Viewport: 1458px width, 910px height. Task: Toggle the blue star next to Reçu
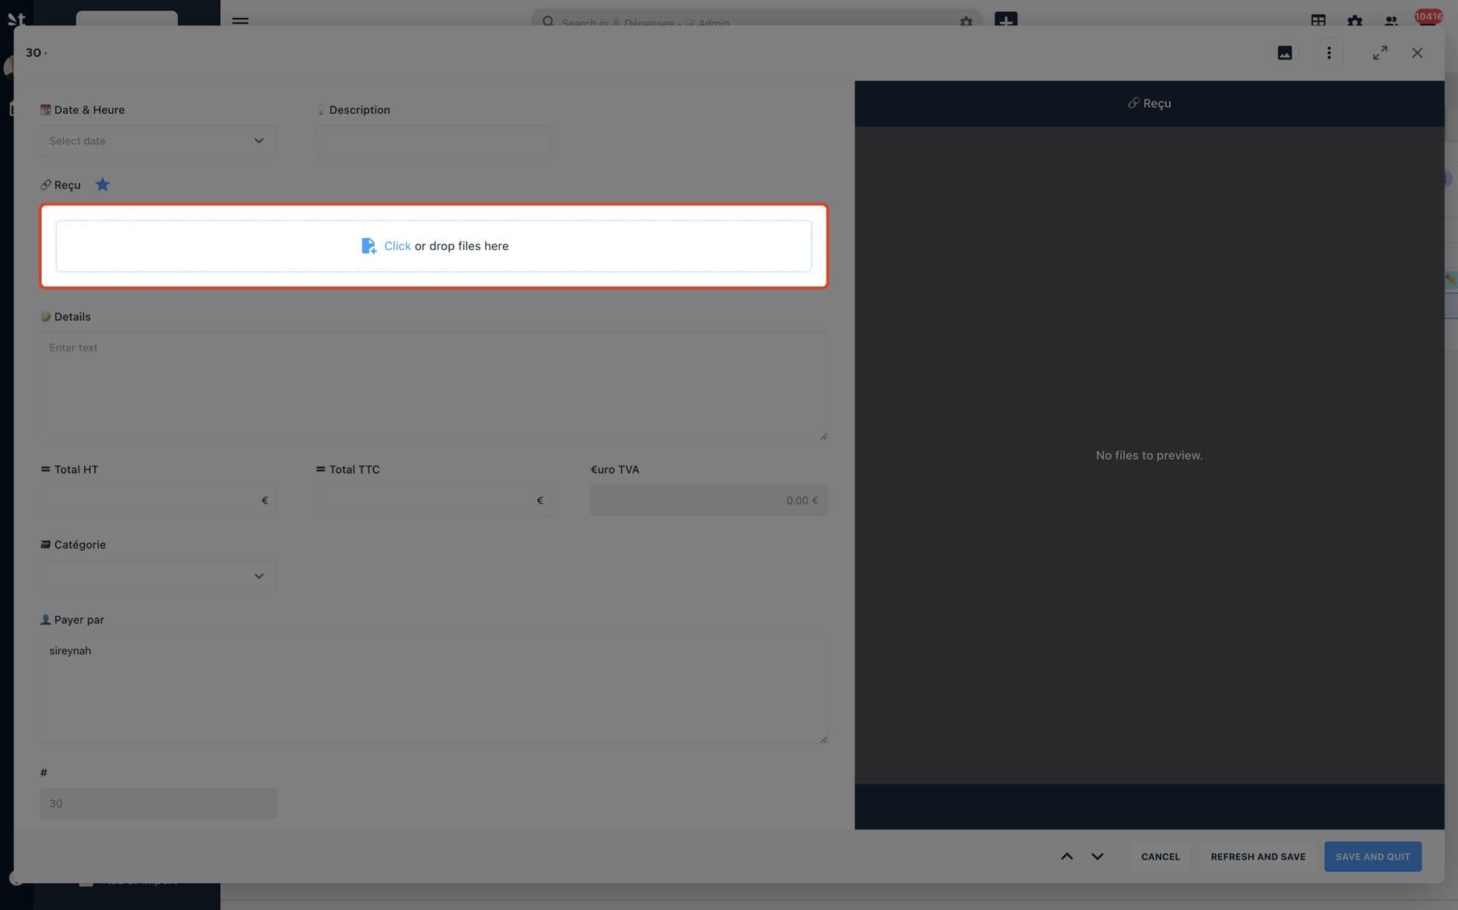coord(103,185)
